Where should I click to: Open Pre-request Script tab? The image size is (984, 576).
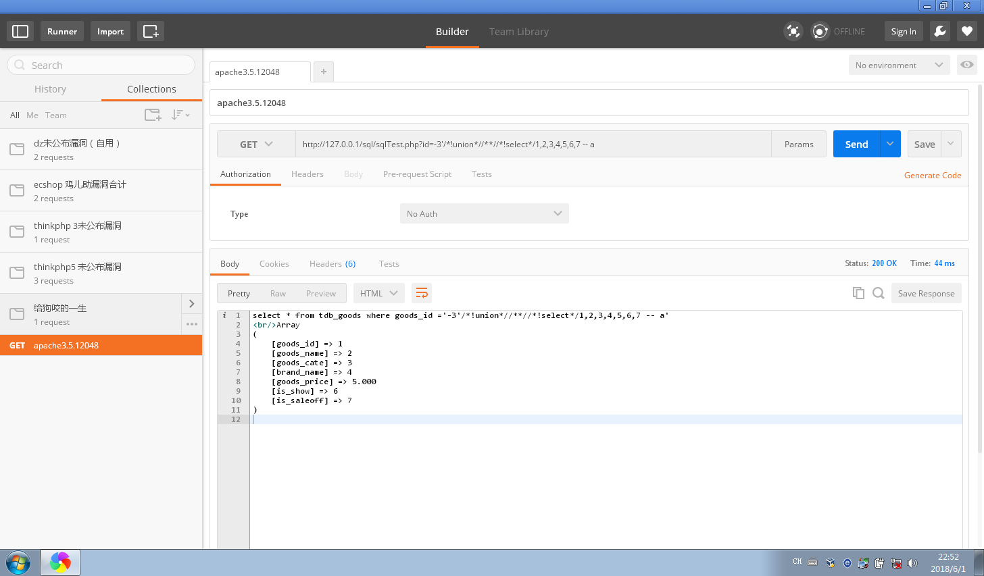pos(417,174)
